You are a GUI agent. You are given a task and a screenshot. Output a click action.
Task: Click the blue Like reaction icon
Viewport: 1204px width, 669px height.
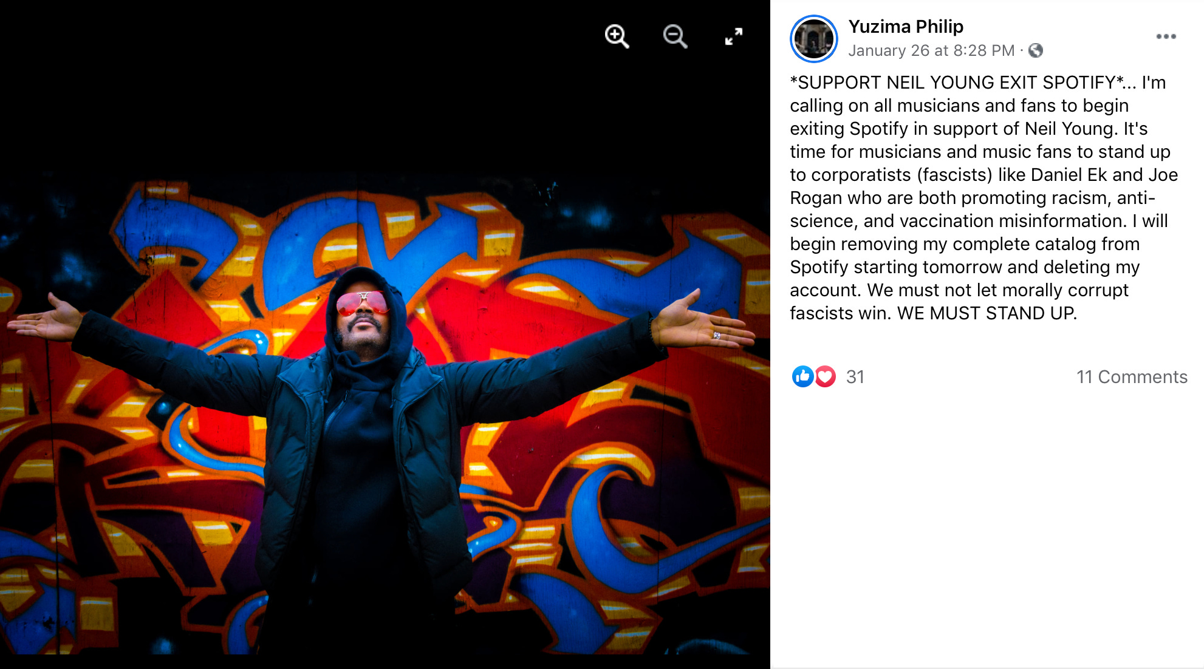802,376
